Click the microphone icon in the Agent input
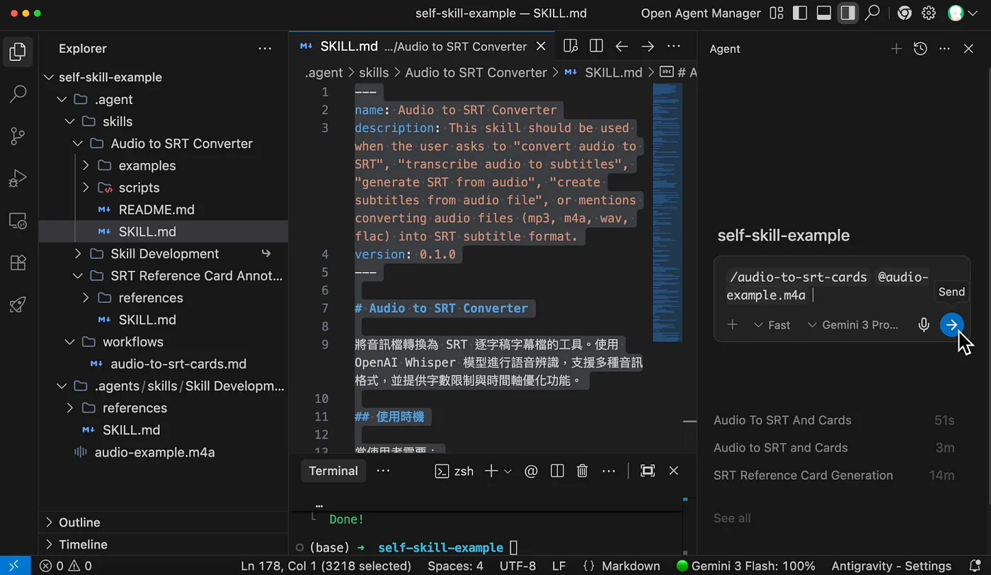991x575 pixels. (x=924, y=325)
